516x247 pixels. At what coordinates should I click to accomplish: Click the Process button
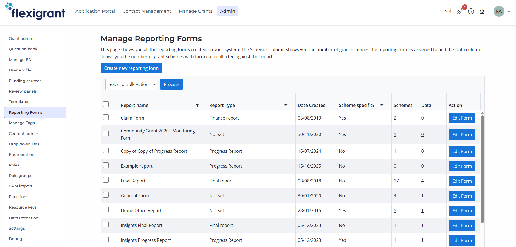[x=171, y=84]
